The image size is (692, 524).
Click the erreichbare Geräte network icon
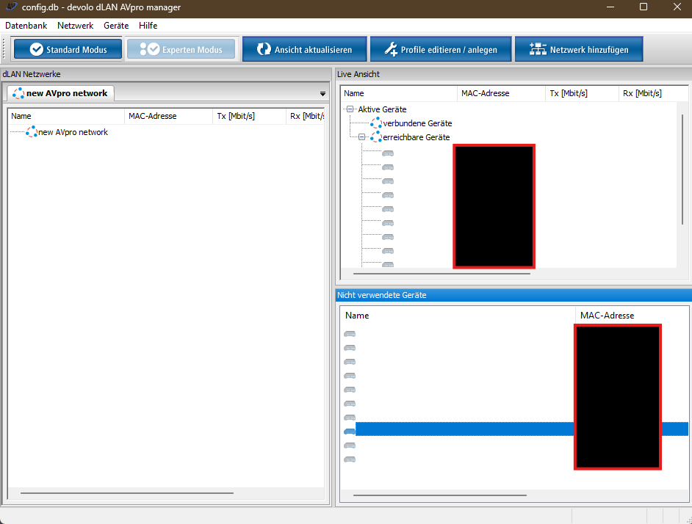[x=376, y=137]
